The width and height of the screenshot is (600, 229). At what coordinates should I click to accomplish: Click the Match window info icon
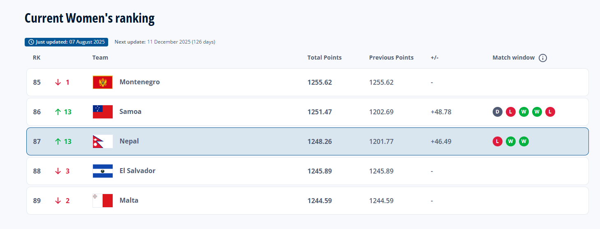pyautogui.click(x=543, y=58)
